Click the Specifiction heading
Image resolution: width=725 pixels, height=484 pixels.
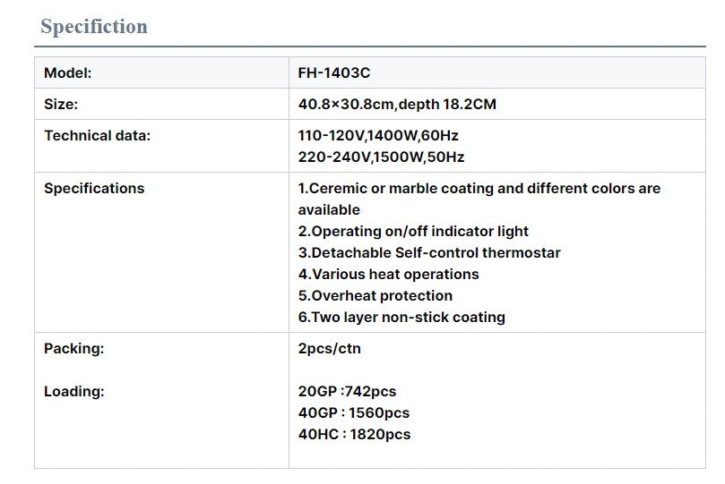(94, 27)
